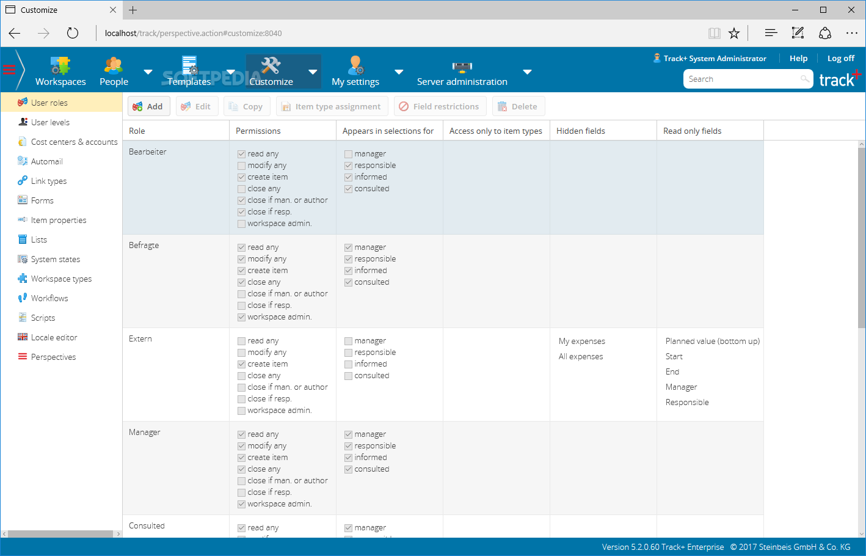Viewport: 866px width, 556px height.
Task: Click the Add role button
Action: pyautogui.click(x=149, y=106)
